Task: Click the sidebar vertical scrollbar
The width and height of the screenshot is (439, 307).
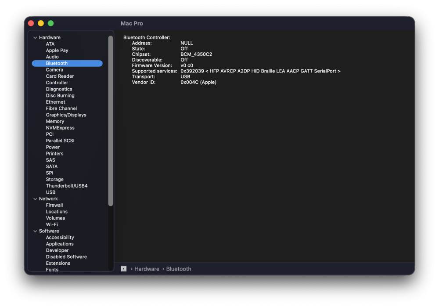Action: coord(111,121)
